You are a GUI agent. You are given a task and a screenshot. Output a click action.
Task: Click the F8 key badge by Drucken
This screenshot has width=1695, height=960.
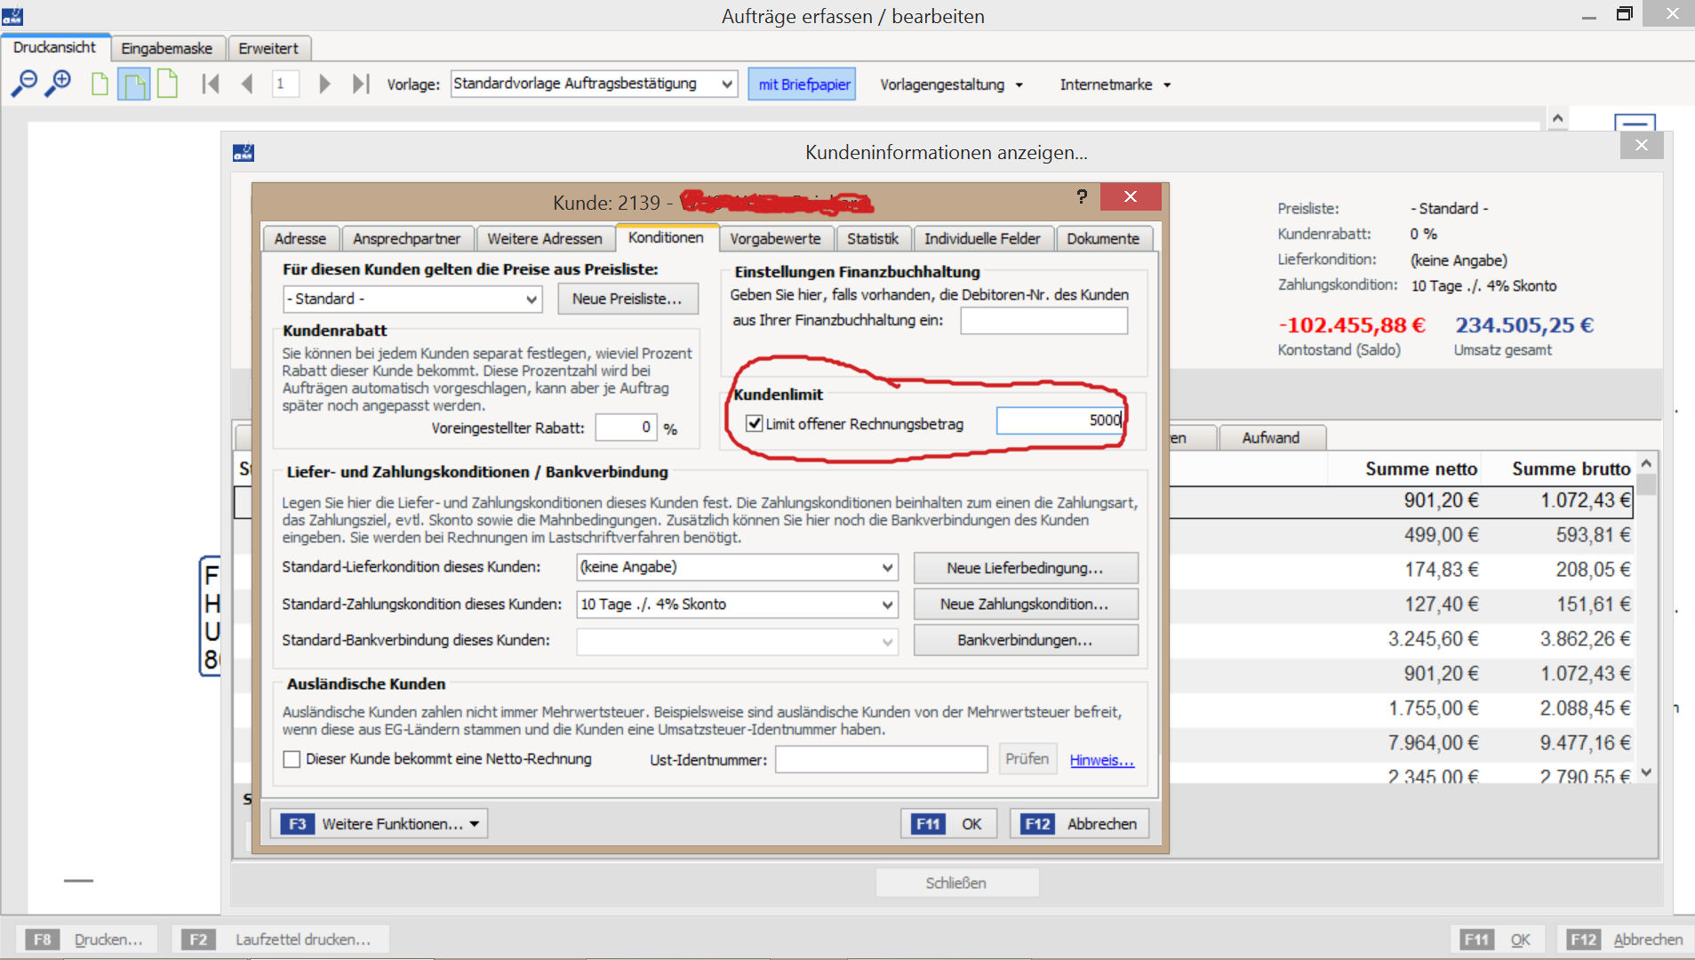(42, 940)
